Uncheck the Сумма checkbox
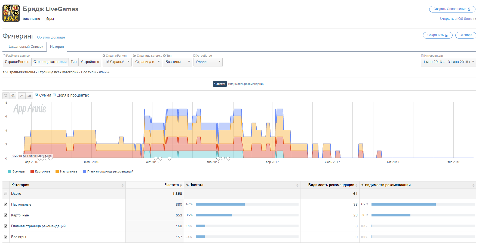479x246 pixels. (36, 95)
